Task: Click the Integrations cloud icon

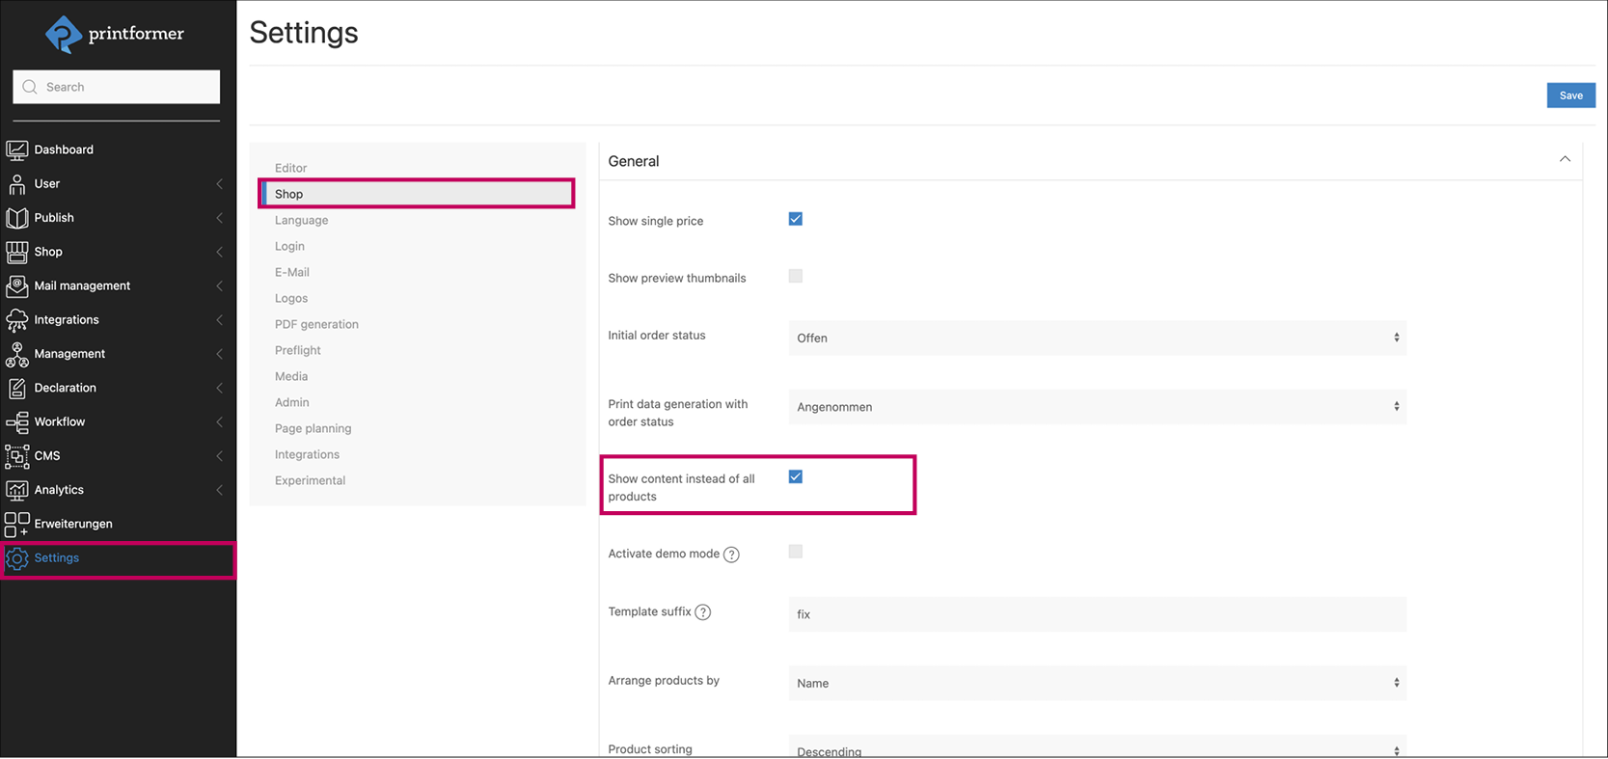Action: point(16,320)
